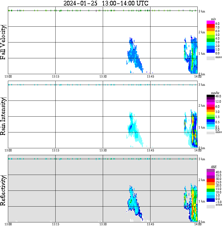Select light green 4.0 swatch in m/s legend
The width and height of the screenshot is (224, 229).
tap(211, 37)
